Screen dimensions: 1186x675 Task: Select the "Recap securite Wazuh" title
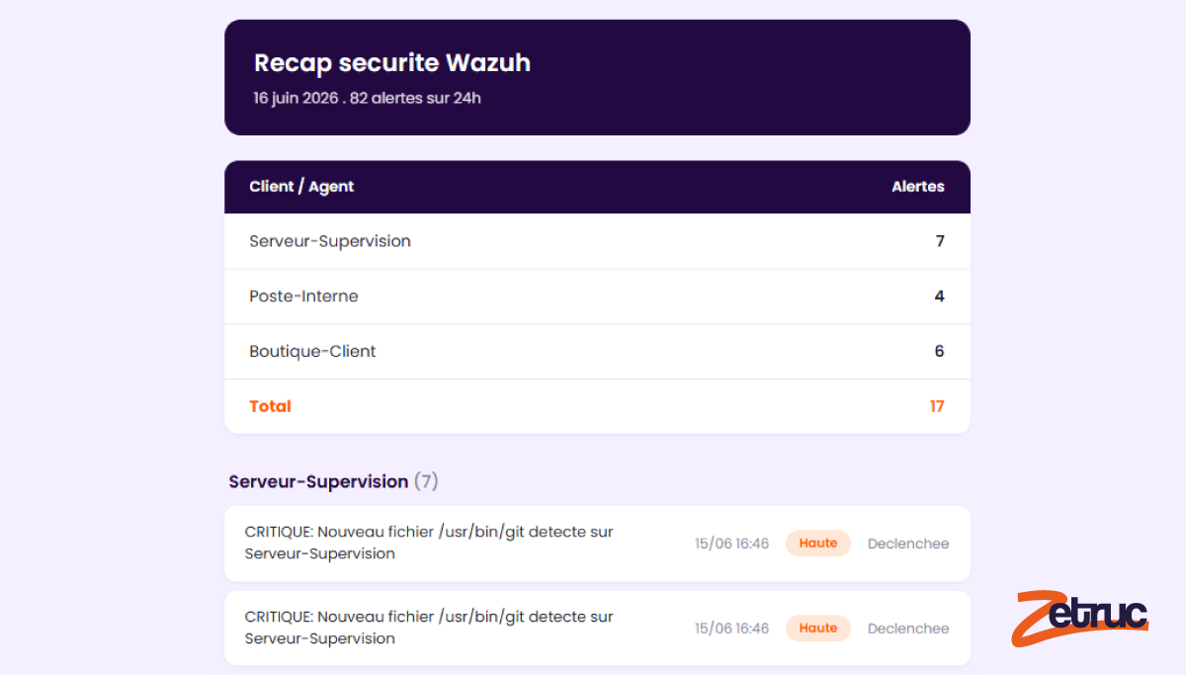tap(392, 63)
